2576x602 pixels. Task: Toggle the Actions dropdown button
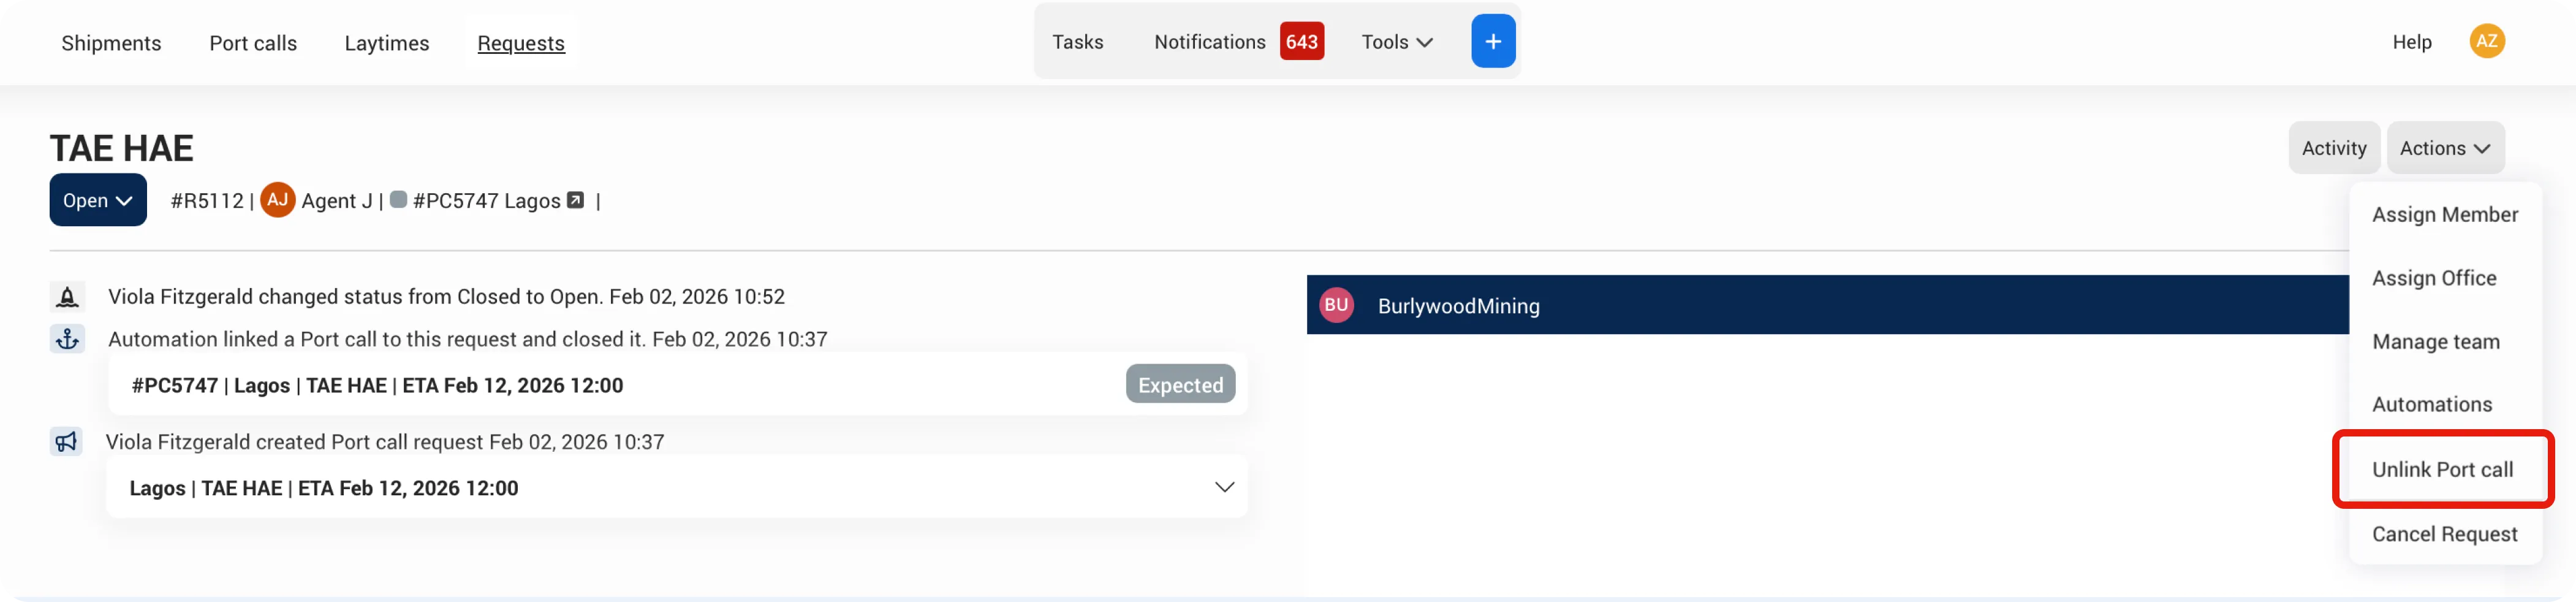[x=2445, y=148]
